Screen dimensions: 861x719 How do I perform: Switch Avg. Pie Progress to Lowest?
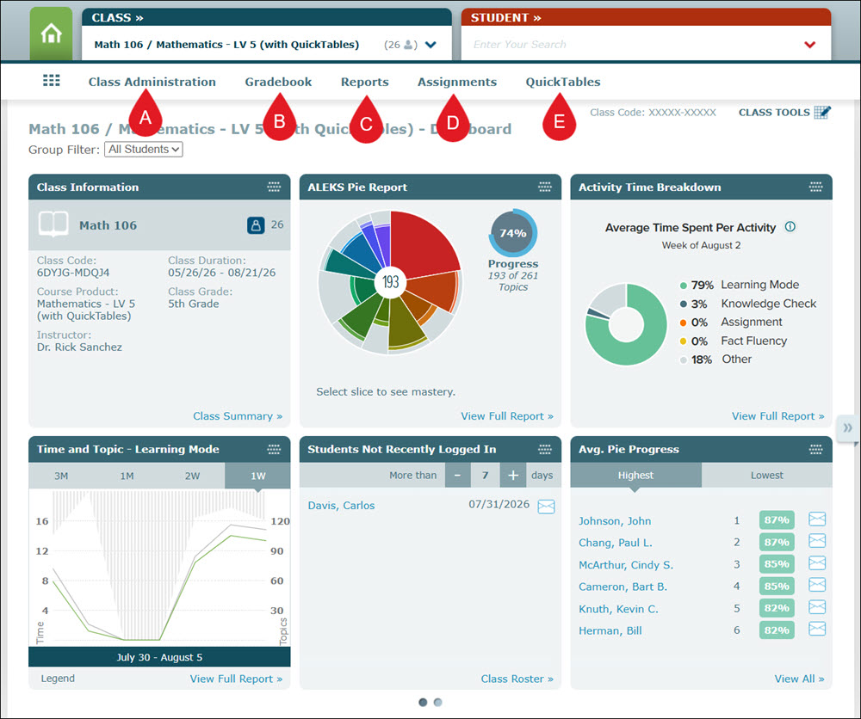point(766,475)
